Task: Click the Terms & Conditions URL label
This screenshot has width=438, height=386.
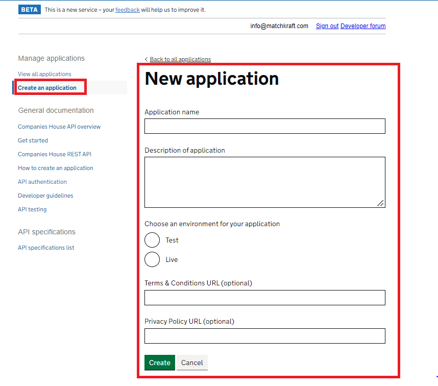Action: click(x=198, y=283)
